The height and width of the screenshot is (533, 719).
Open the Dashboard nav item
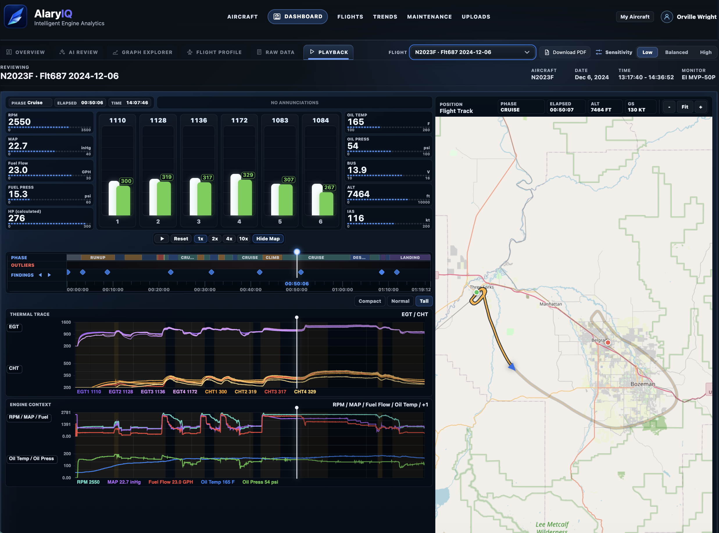(x=298, y=17)
